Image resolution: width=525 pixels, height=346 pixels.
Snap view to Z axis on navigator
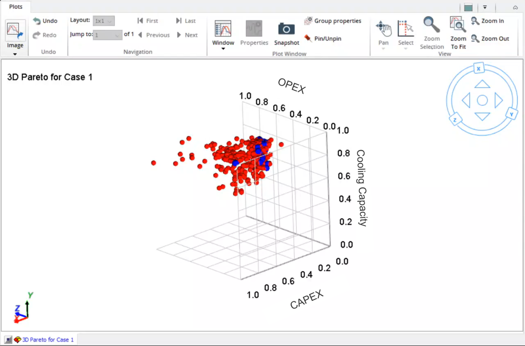(x=455, y=120)
